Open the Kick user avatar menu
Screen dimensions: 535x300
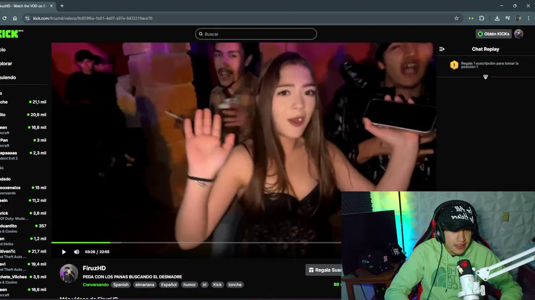tap(519, 34)
